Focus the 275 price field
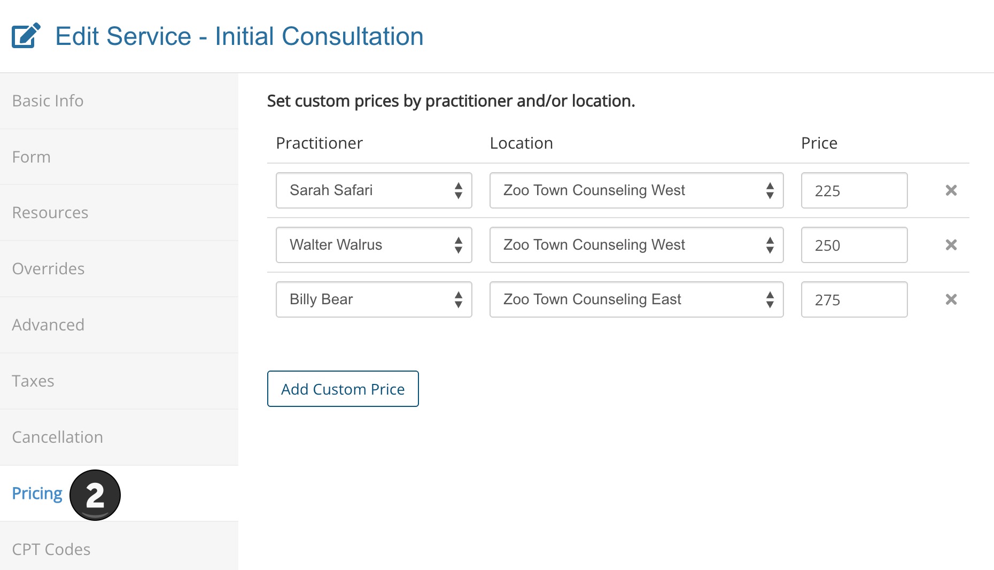 [x=854, y=299]
